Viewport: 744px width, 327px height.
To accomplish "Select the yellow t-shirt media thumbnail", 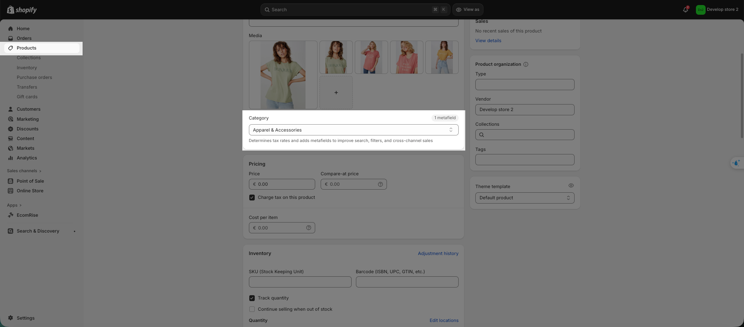I will click(x=442, y=57).
